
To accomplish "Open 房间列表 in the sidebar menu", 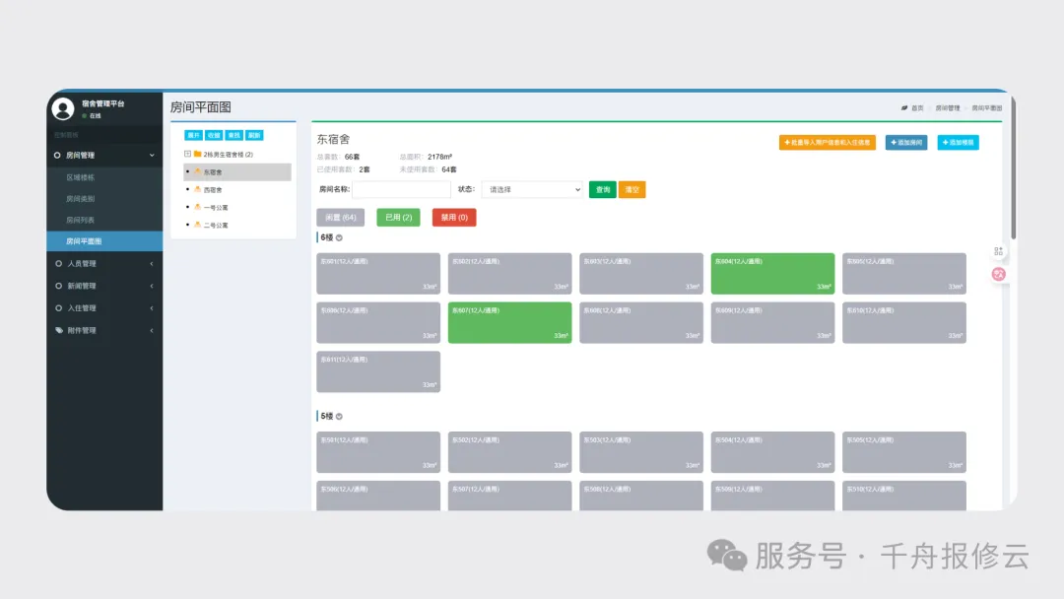I will click(81, 220).
